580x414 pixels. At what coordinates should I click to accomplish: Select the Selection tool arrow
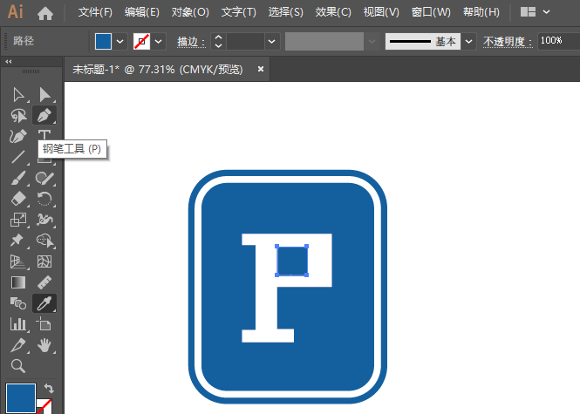pyautogui.click(x=17, y=94)
